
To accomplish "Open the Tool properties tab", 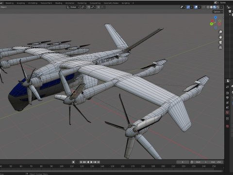I will click(x=227, y=87).
